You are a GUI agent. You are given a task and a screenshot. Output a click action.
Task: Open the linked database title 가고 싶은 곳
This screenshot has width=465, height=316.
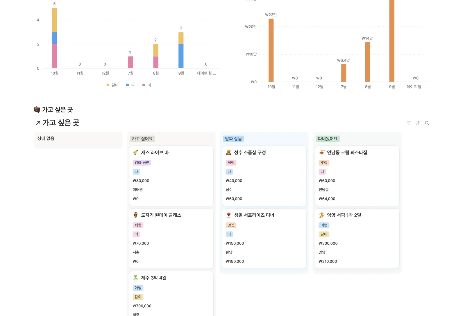pyautogui.click(x=61, y=123)
